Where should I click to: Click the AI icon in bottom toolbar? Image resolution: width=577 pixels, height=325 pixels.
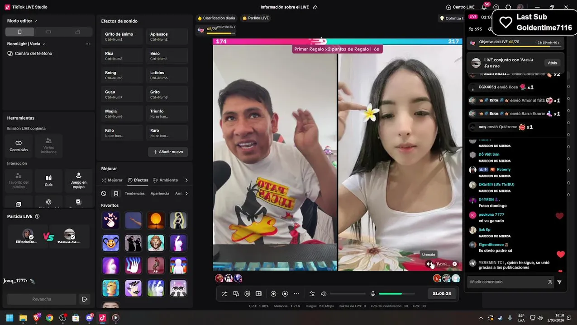click(248, 293)
